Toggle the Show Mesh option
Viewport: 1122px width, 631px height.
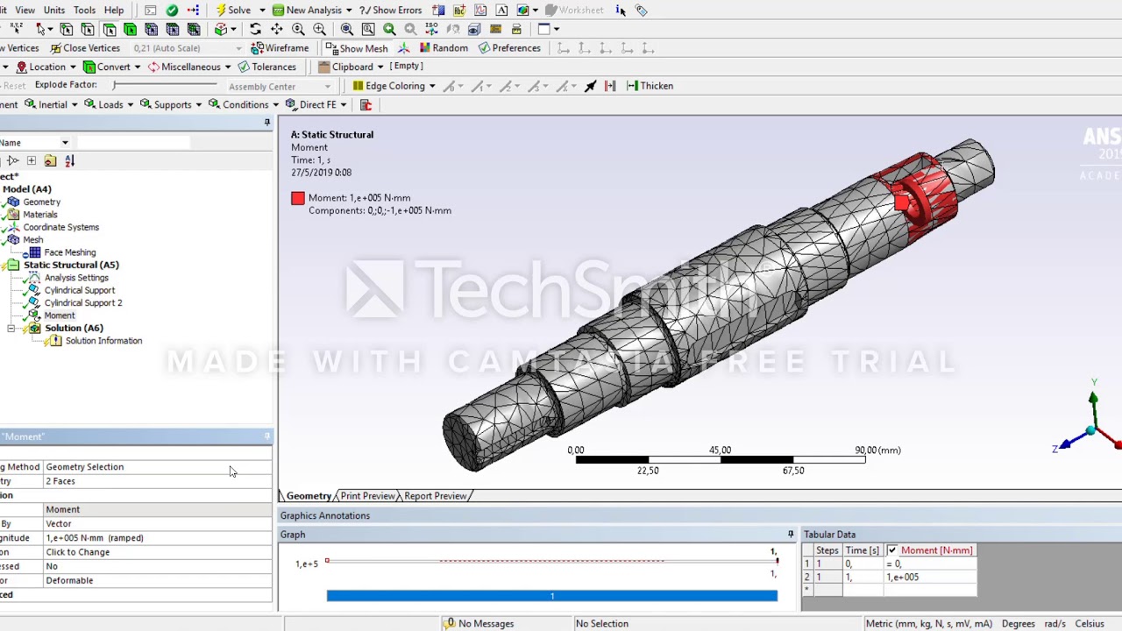click(356, 48)
